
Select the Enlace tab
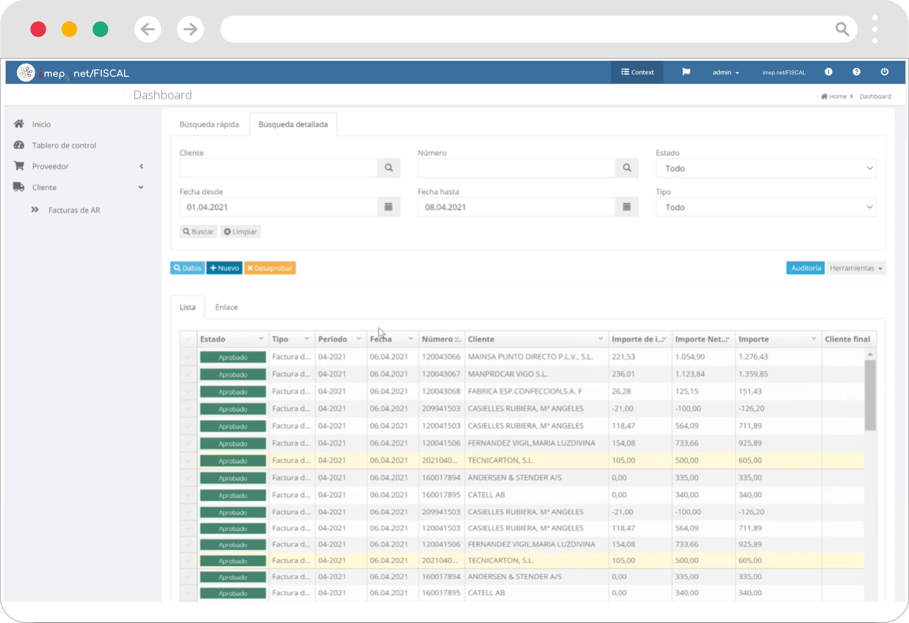point(226,307)
